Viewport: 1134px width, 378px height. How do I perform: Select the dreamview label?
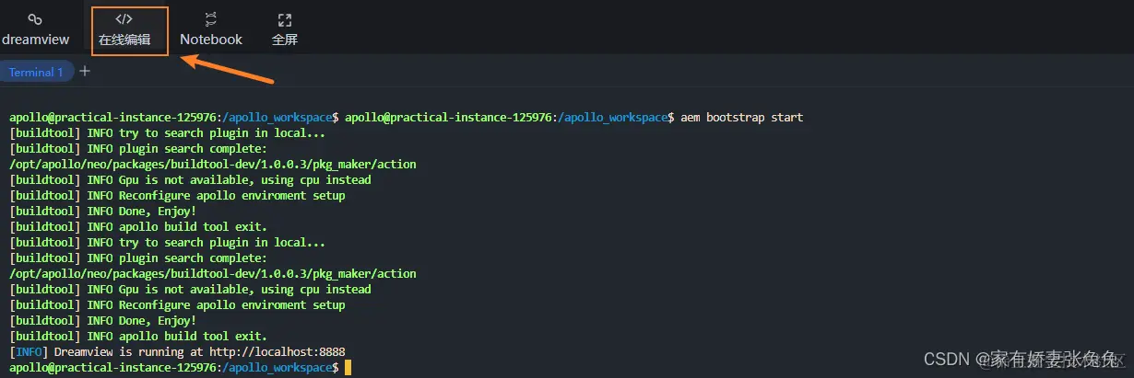click(x=35, y=40)
